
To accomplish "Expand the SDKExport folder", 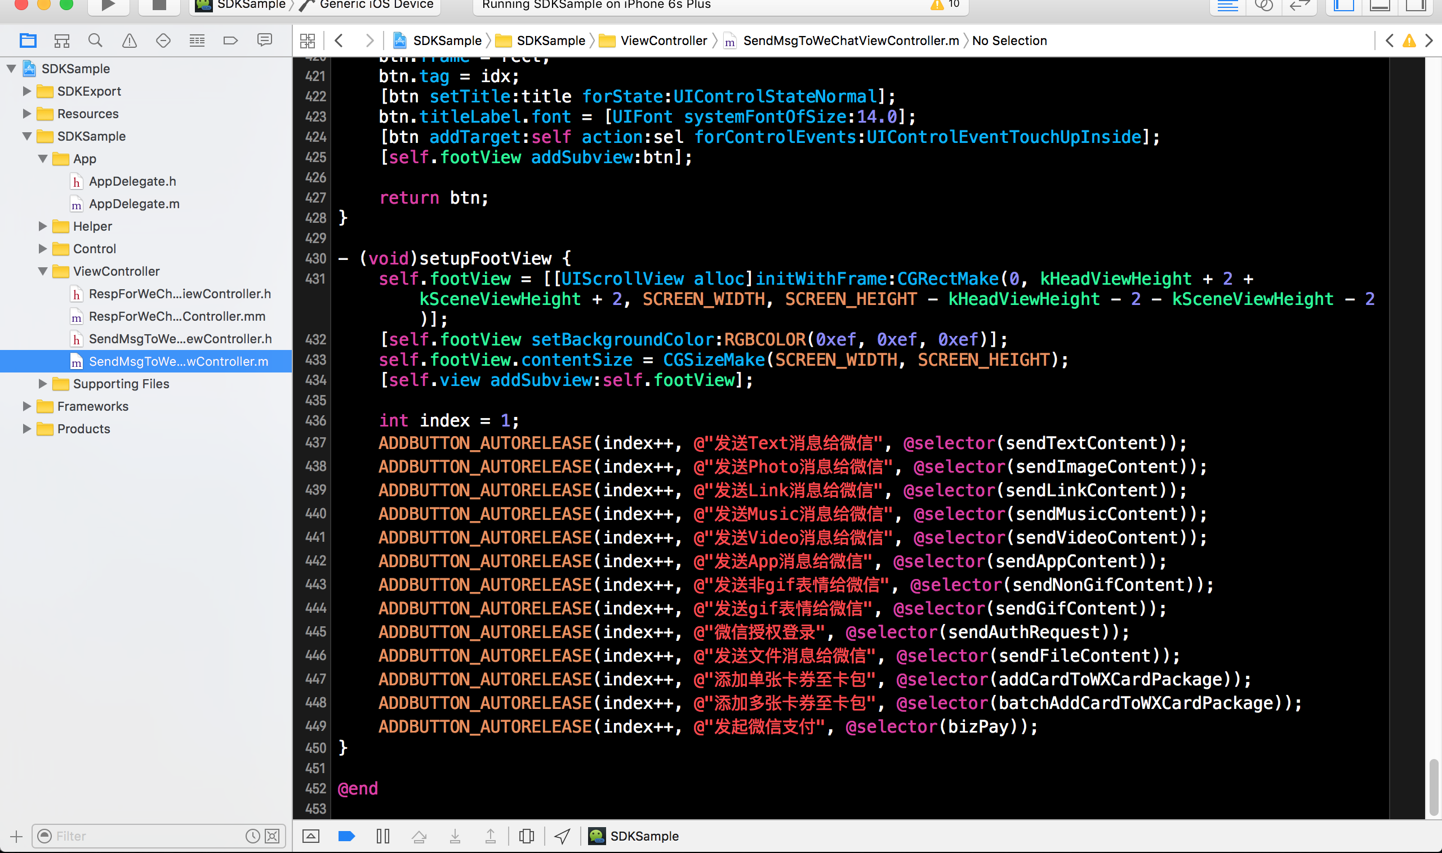I will [x=26, y=91].
